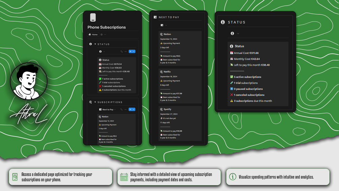The height and width of the screenshot is (191, 339).
Task: Select '5 active subscriptions' line
Action: pyautogui.click(x=246, y=77)
